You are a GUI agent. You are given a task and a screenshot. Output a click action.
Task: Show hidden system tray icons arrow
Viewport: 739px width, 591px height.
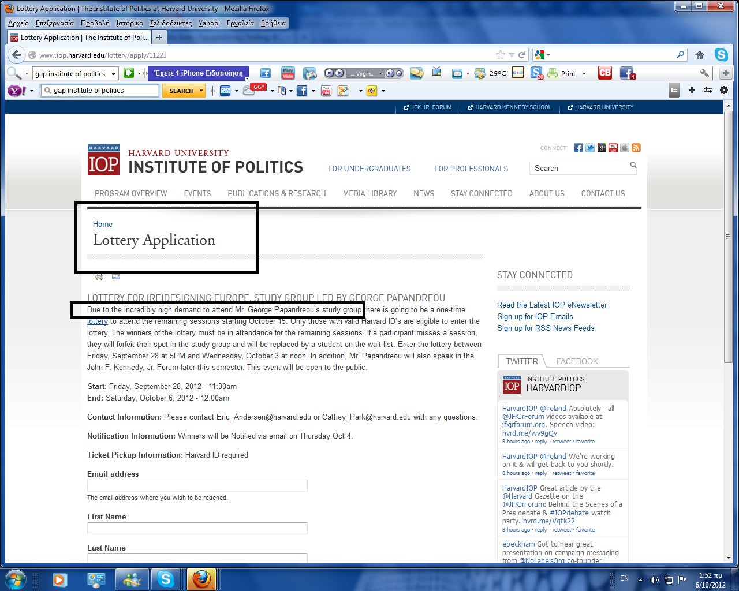[x=640, y=579]
